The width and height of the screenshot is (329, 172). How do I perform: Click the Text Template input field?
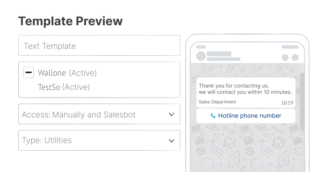coord(99,46)
